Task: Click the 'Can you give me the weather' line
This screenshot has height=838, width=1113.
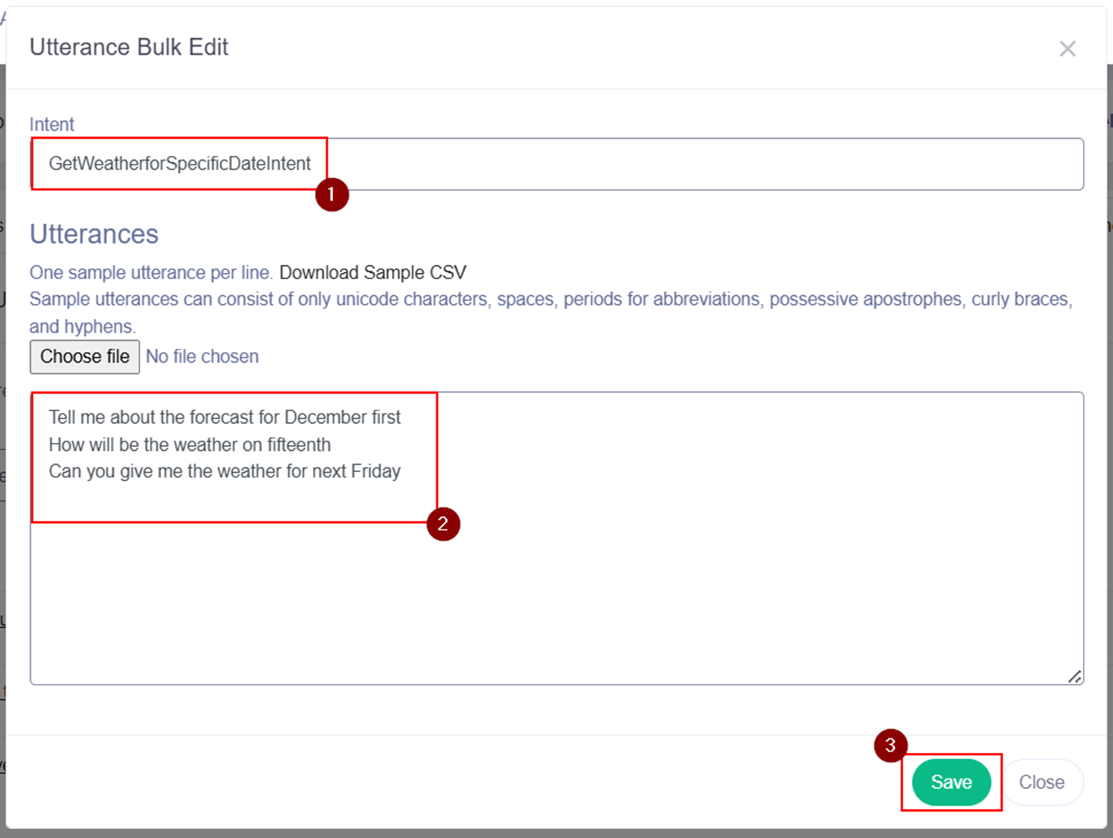Action: [224, 472]
